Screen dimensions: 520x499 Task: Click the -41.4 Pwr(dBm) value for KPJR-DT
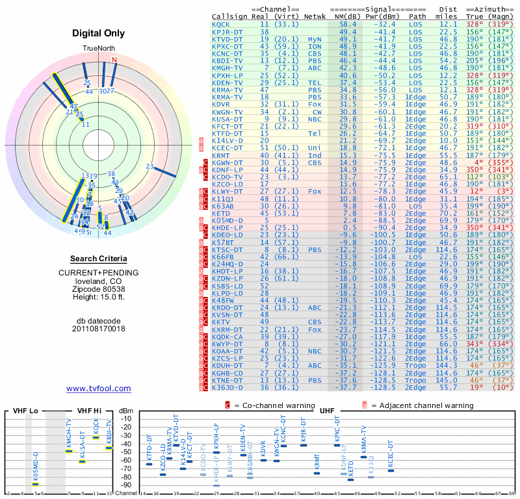[x=385, y=32]
